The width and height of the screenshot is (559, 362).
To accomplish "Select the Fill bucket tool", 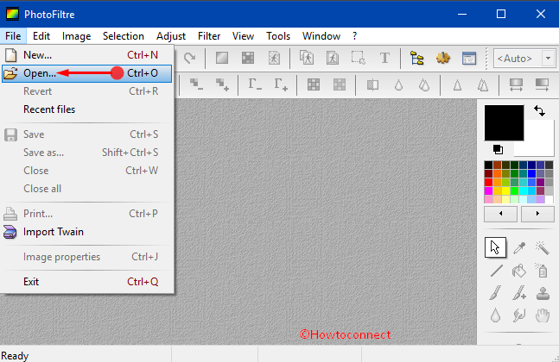I will pyautogui.click(x=519, y=271).
